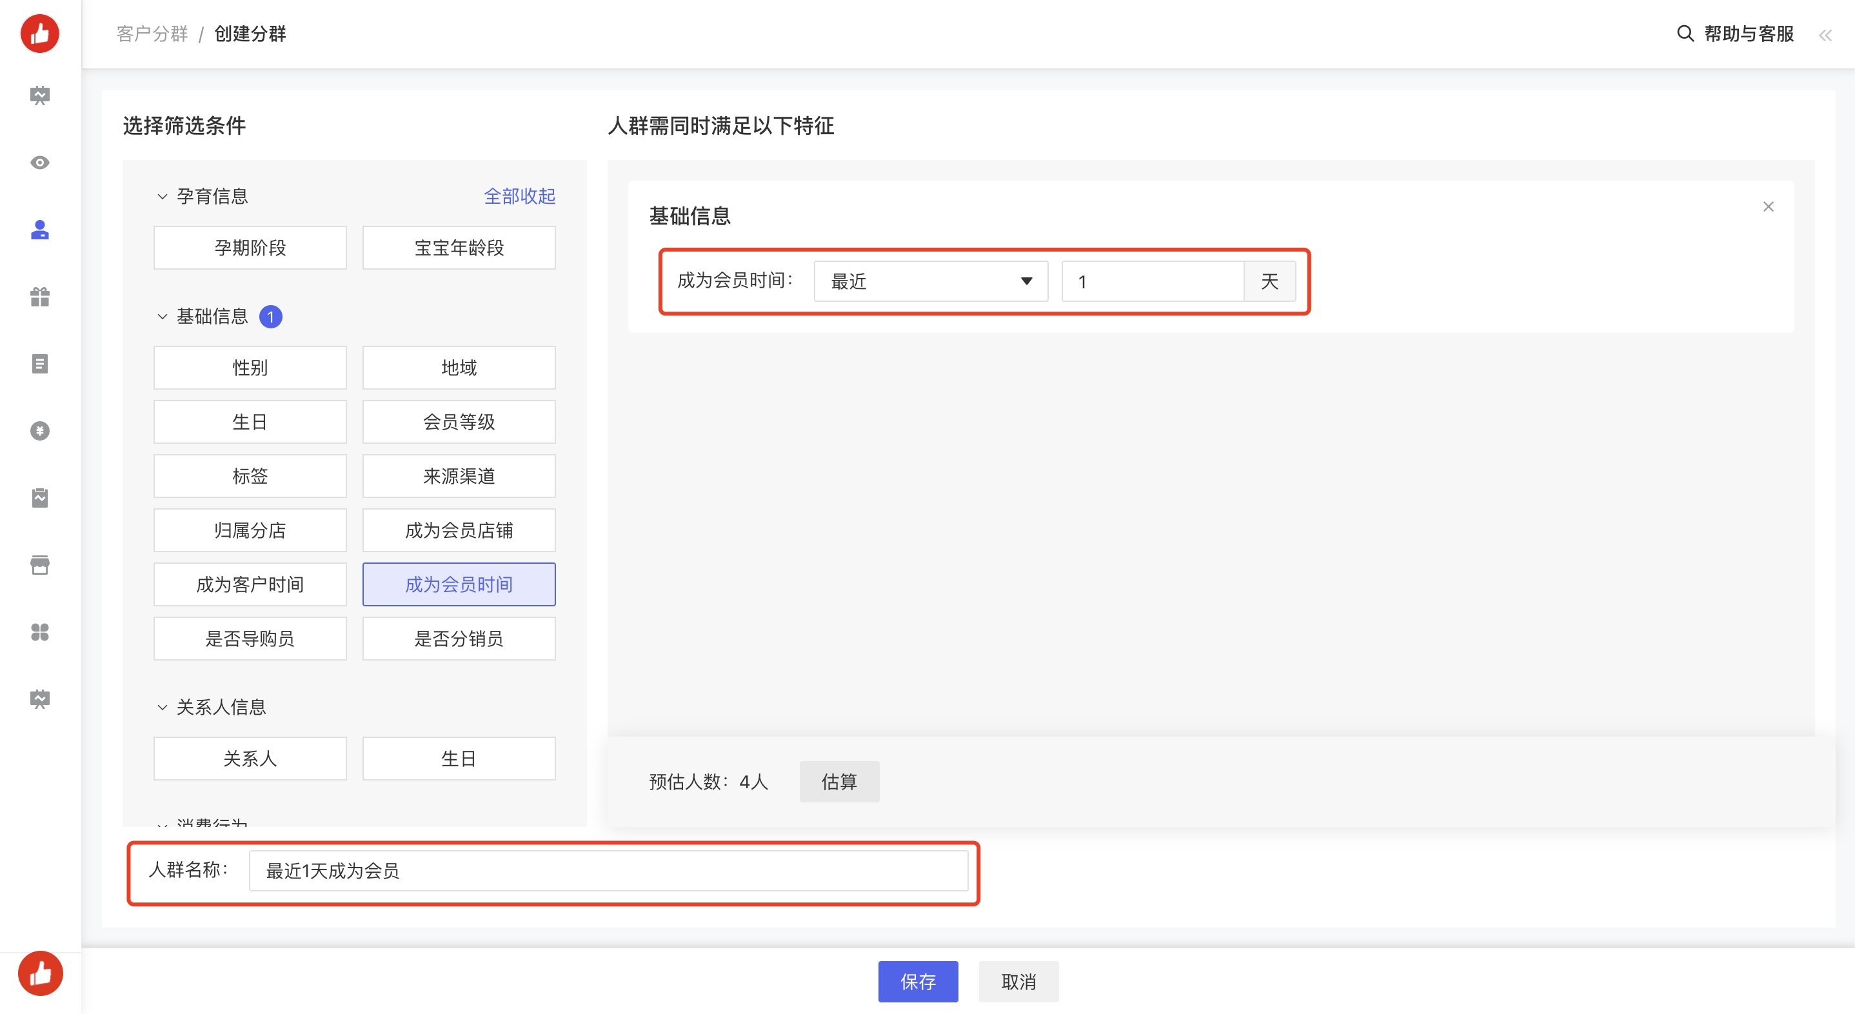Select the 标签 filter
Screen dimensions: 1855x1014
coord(250,475)
